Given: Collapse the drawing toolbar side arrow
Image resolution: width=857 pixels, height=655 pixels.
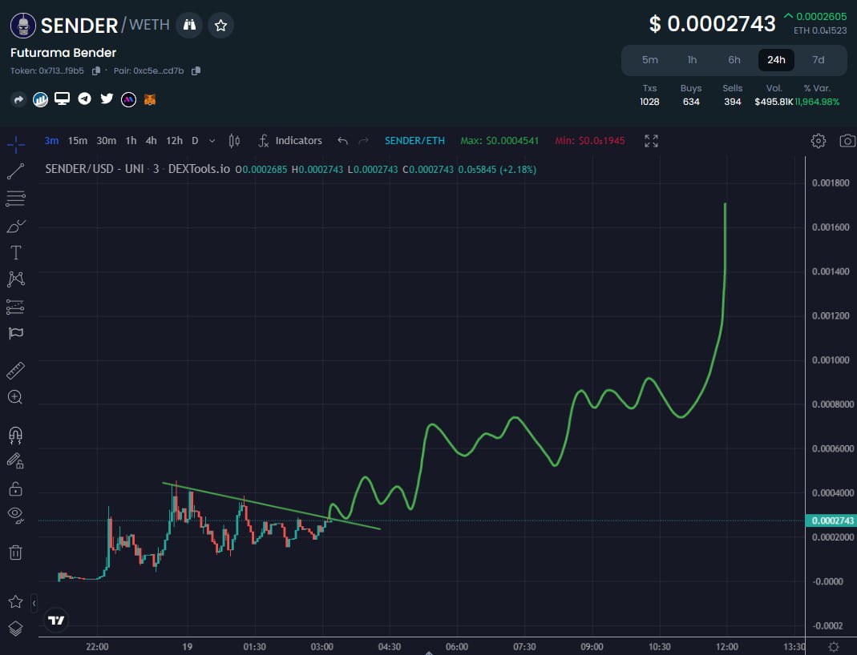Looking at the screenshot, I should 34,603.
